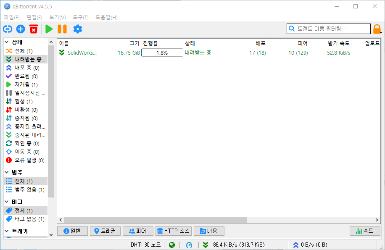The width and height of the screenshot is (385, 250).
Task: Open the 편집(E) menu
Action: point(34,17)
